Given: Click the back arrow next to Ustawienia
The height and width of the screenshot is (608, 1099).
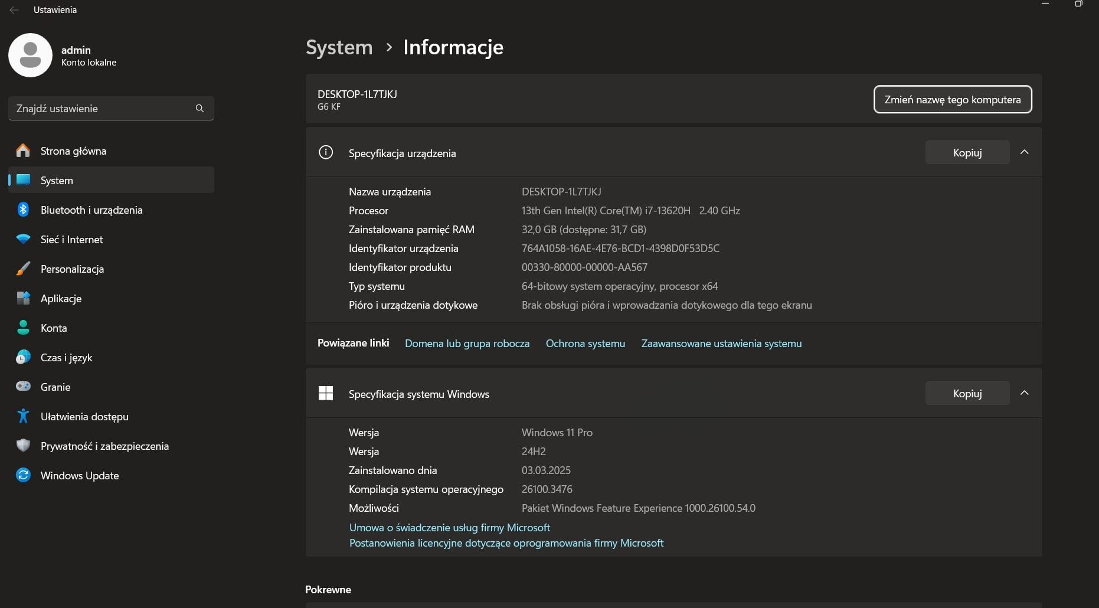Looking at the screenshot, I should [14, 10].
